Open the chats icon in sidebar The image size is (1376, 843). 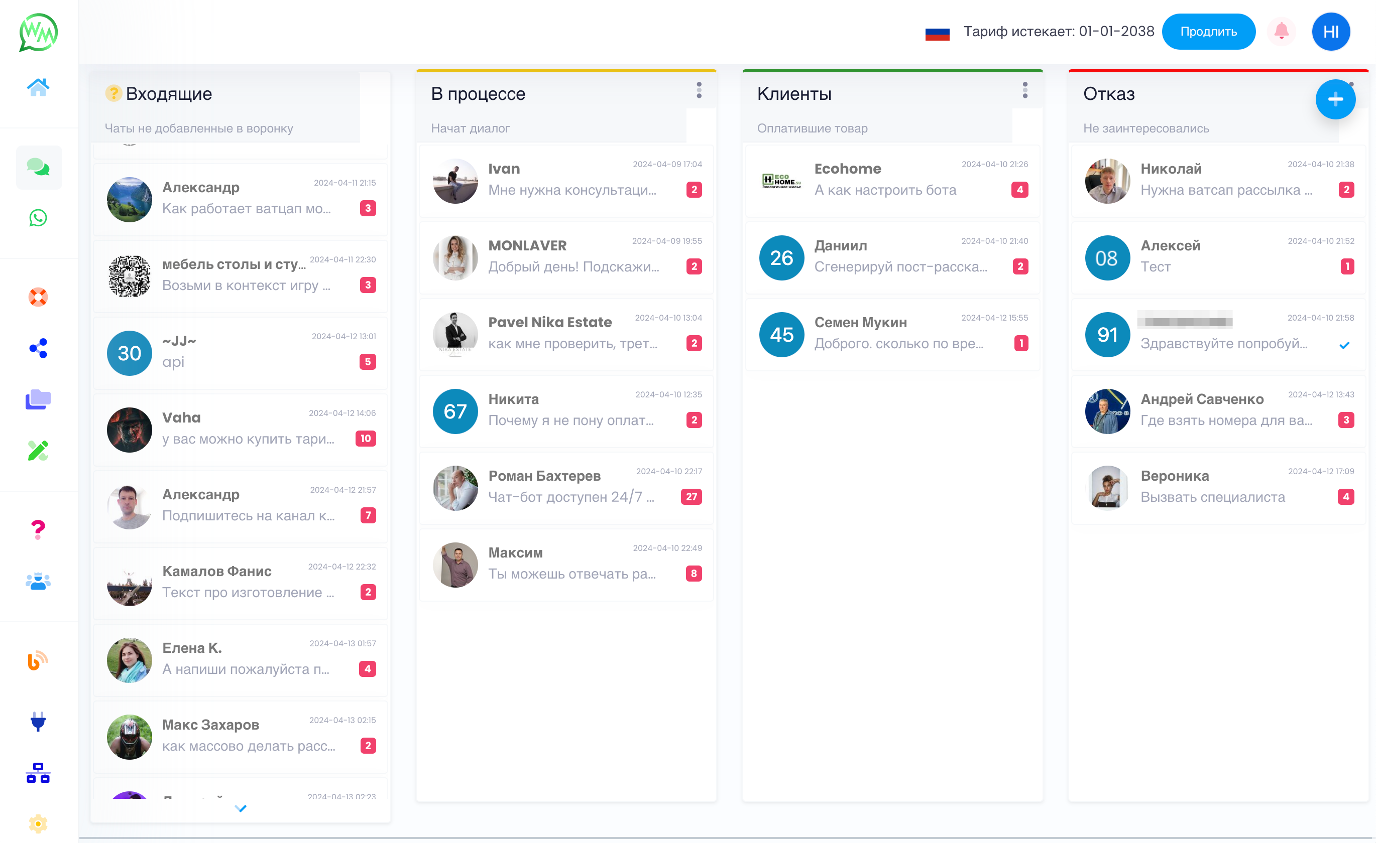38,167
